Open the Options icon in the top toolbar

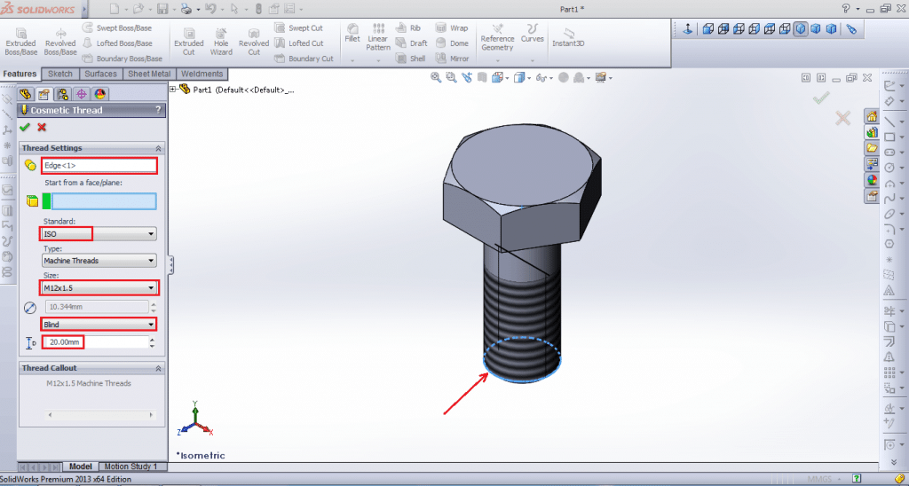click(289, 9)
